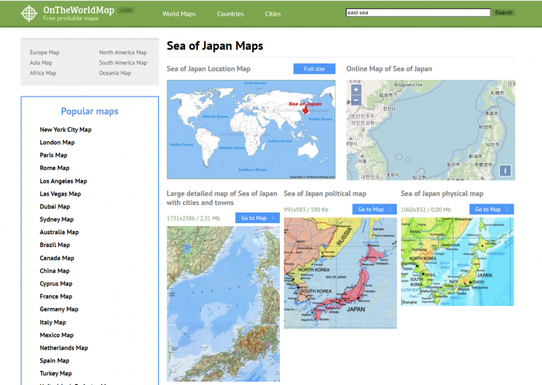The height and width of the screenshot is (385, 542).
Task: Click the info icon on online map
Action: click(505, 171)
